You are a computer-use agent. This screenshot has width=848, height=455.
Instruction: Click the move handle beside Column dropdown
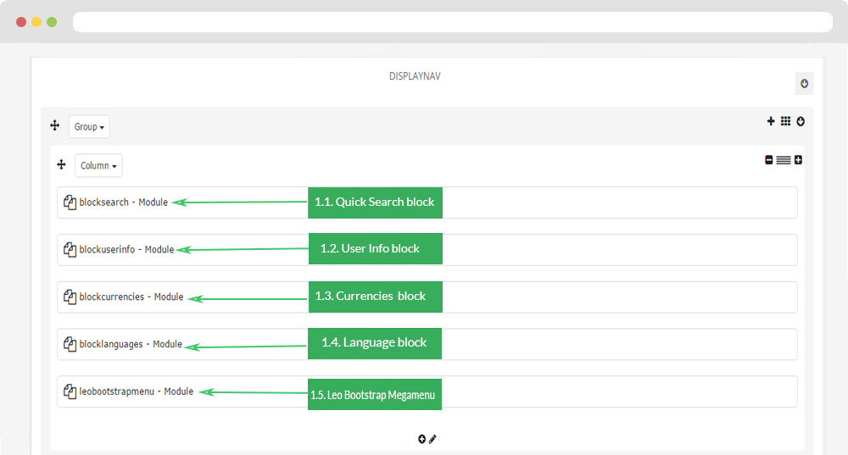point(61,164)
